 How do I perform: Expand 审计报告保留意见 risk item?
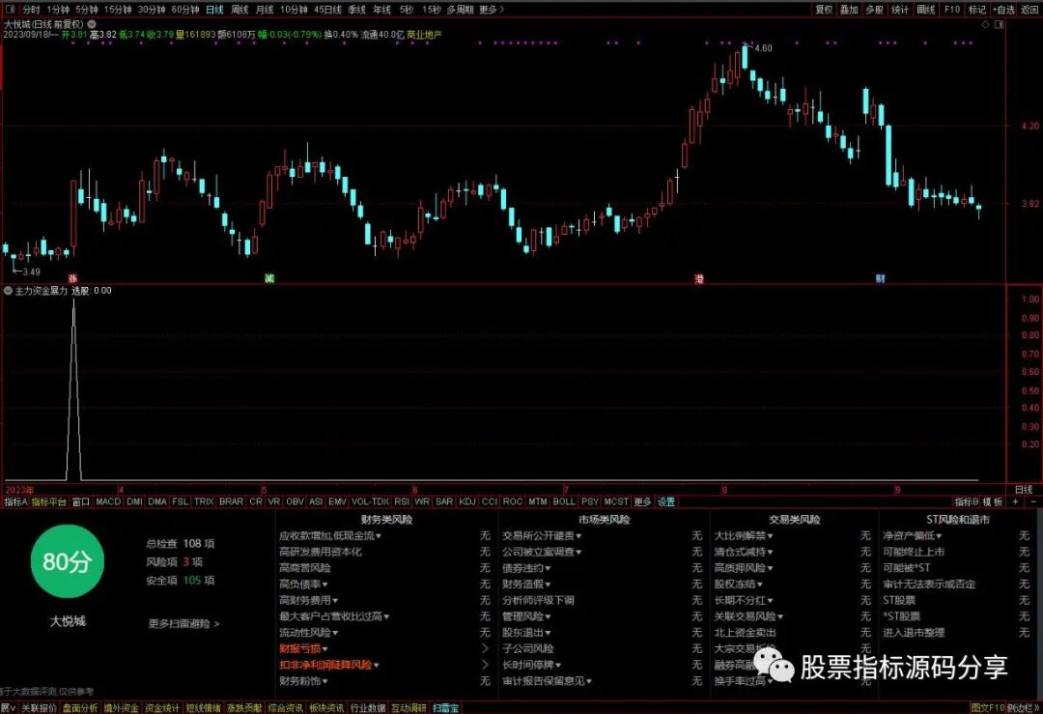click(547, 681)
